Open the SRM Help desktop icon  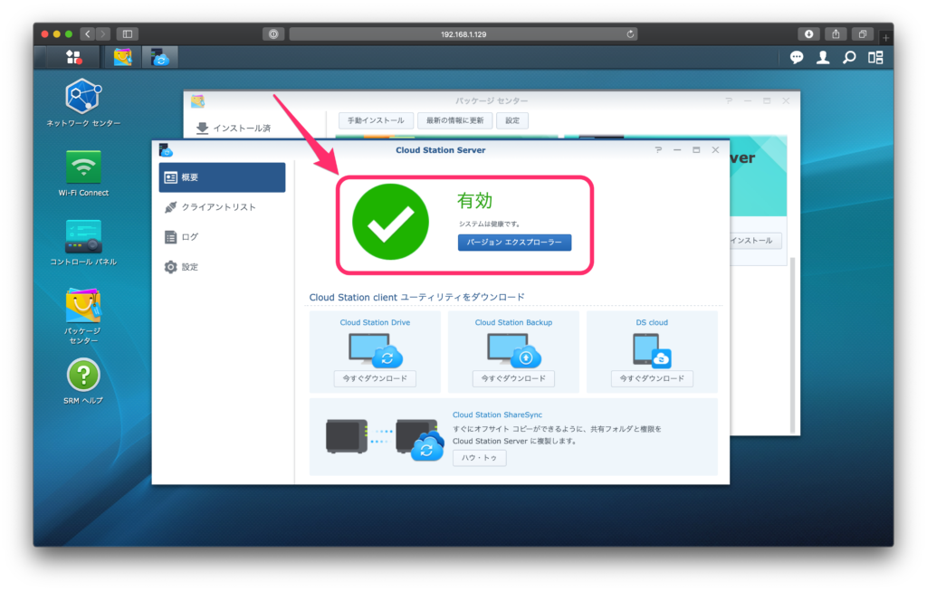coord(83,375)
